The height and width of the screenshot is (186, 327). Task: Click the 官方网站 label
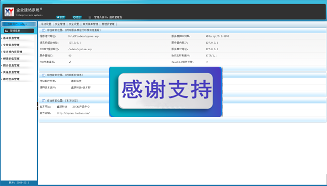(x=45, y=107)
